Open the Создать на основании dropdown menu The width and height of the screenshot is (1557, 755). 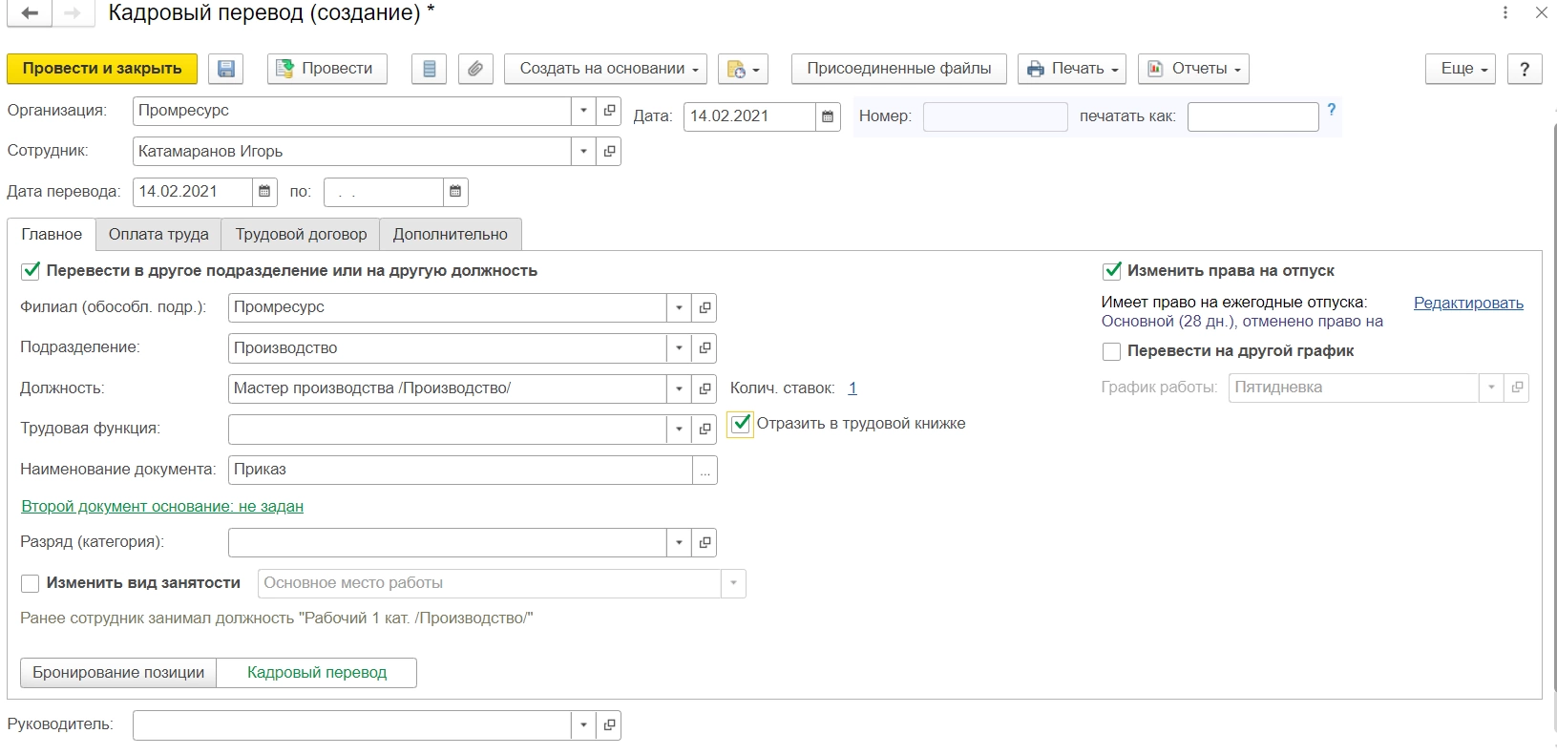pyautogui.click(x=605, y=69)
